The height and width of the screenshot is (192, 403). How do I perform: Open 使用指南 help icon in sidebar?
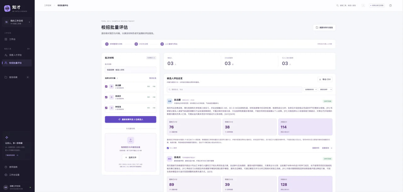[6, 167]
